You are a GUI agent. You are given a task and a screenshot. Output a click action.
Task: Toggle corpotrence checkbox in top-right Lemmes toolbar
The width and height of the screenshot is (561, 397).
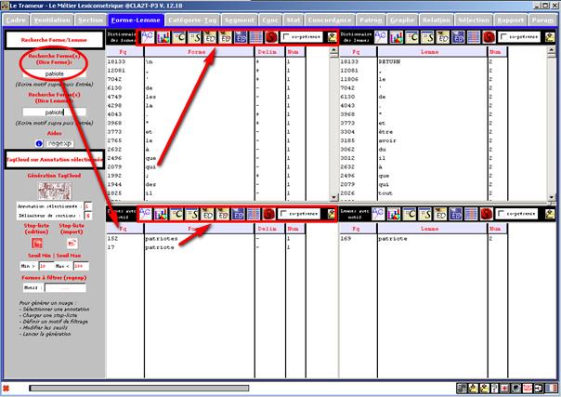pos(503,36)
